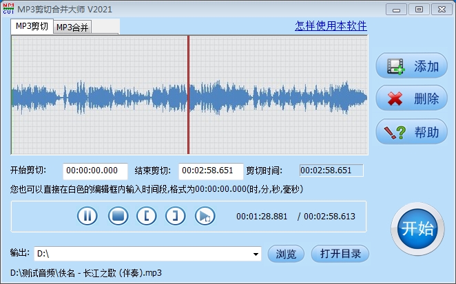Screen dimensions: 456x284
Task: Stop playback with the square stop button
Action: click(118, 216)
